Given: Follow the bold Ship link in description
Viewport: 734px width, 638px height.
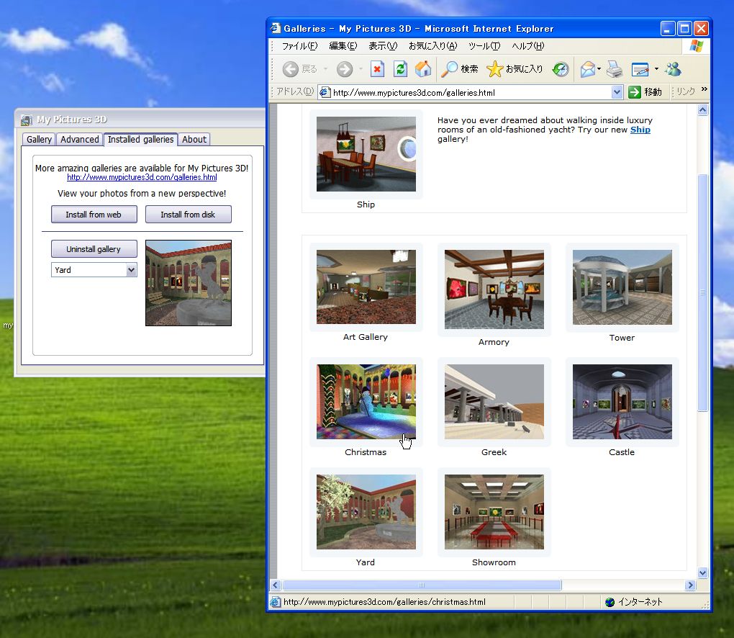Looking at the screenshot, I should pos(640,130).
